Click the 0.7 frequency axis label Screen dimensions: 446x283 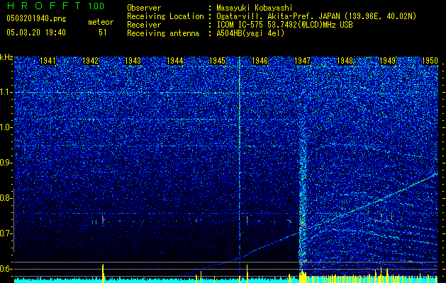[6, 233]
